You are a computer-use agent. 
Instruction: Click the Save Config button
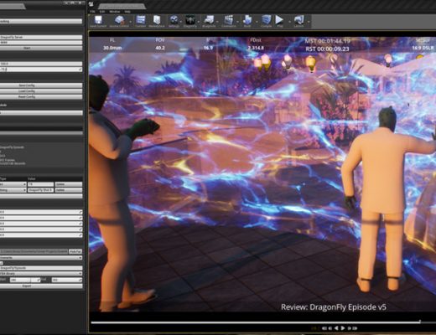41,85
